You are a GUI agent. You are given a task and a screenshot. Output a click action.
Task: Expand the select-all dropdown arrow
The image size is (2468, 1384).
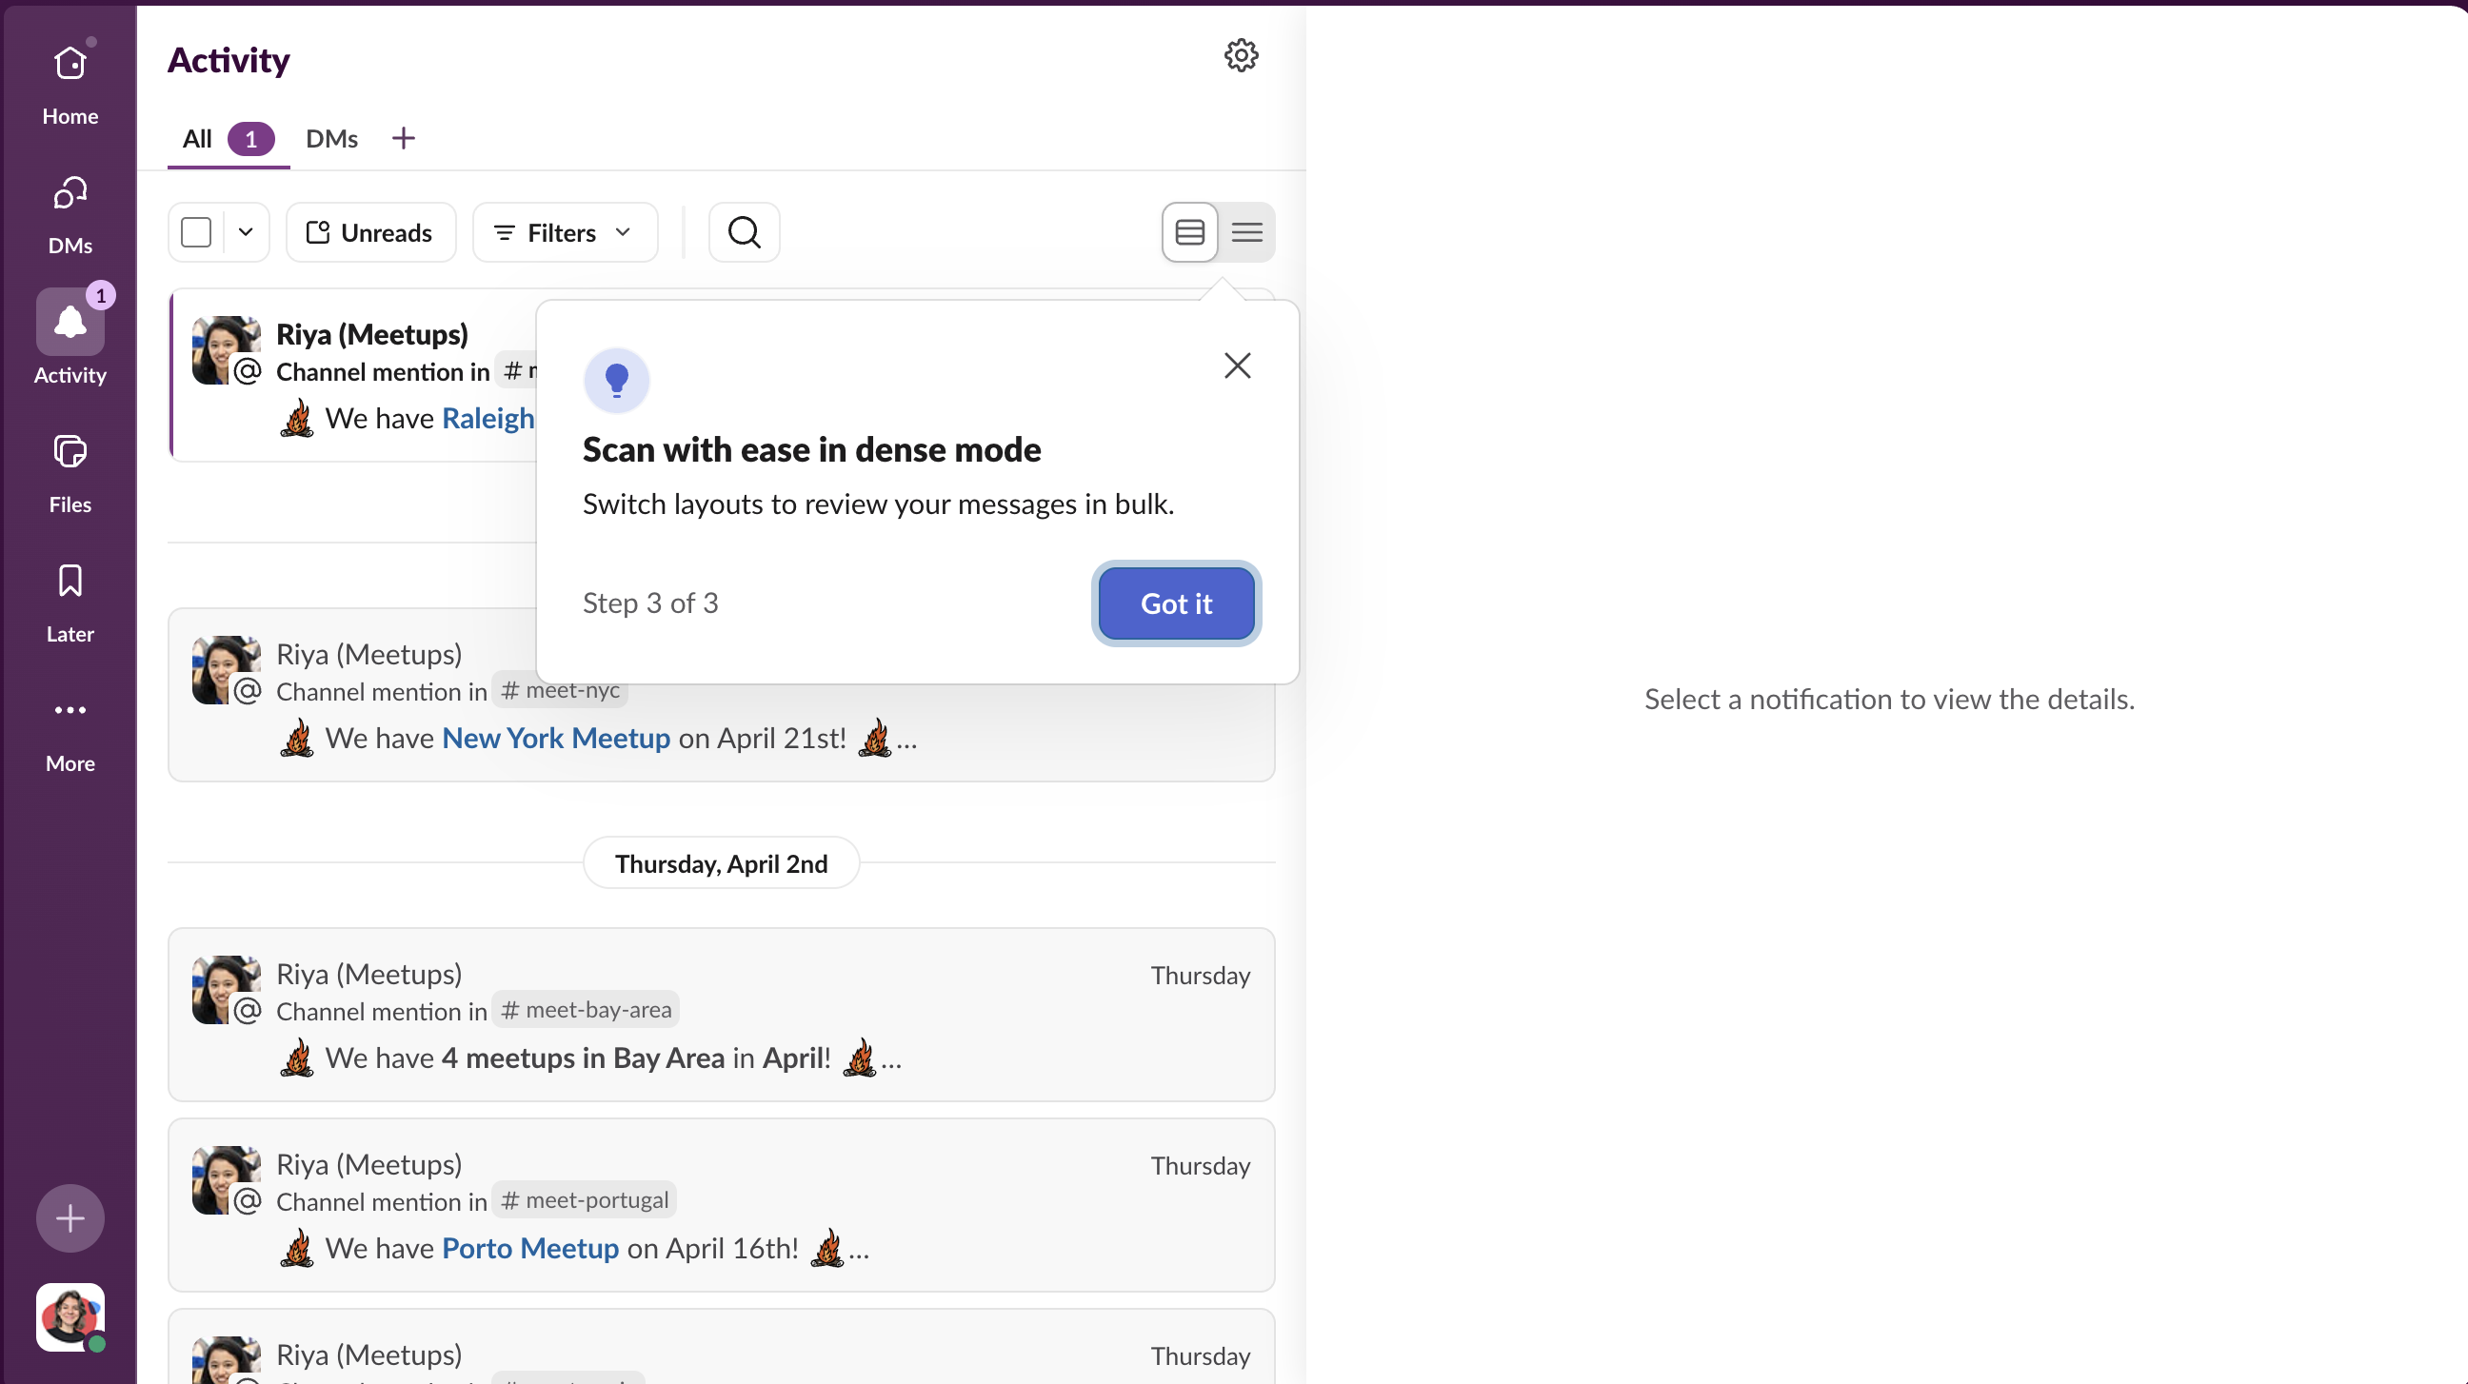click(x=246, y=233)
